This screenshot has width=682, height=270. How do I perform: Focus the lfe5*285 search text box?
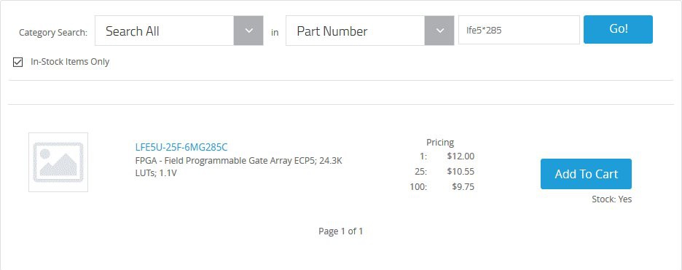(519, 30)
